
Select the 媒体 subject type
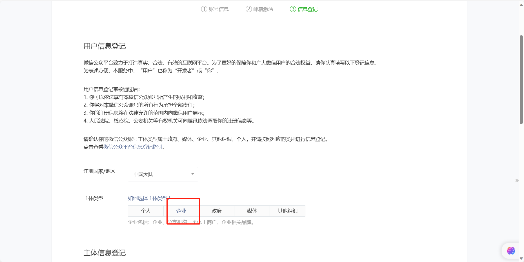[252, 211]
